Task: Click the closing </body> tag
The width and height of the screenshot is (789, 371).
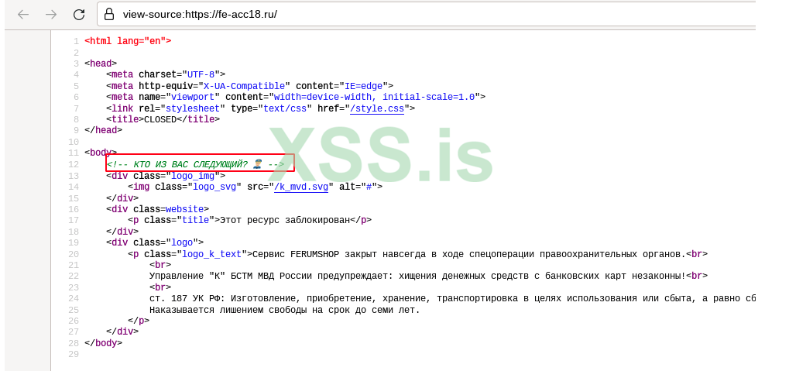Action: click(x=103, y=343)
